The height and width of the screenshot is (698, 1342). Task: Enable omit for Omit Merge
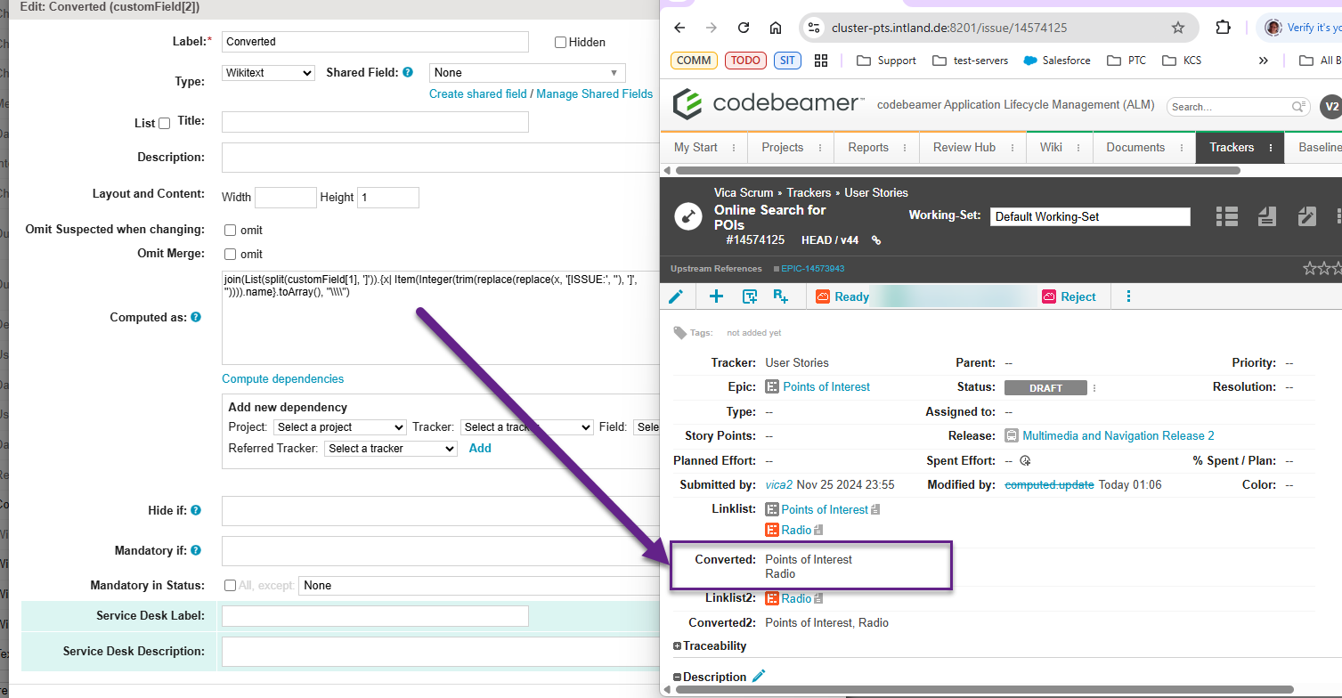(229, 253)
